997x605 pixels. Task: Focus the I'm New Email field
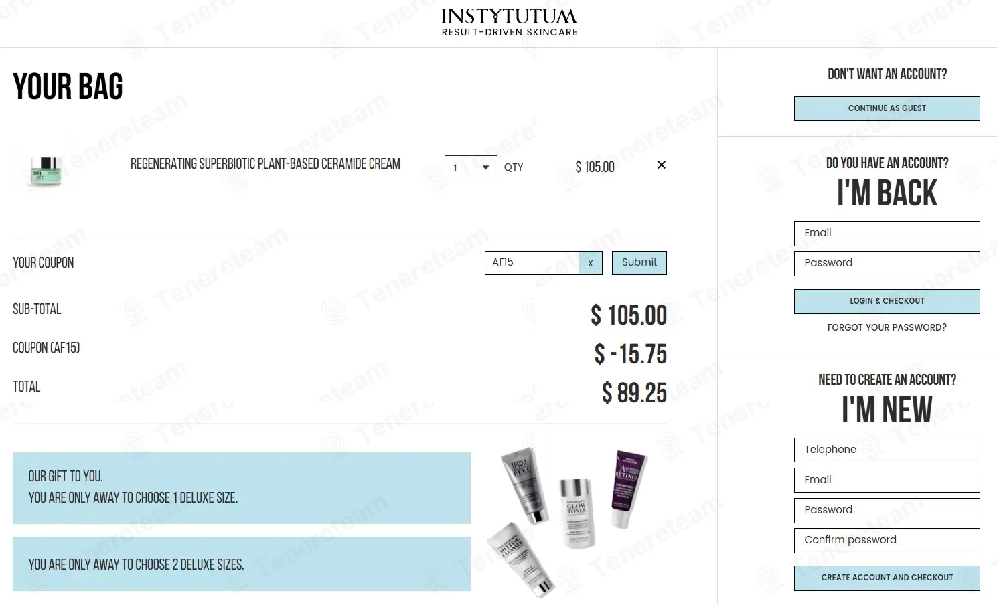tap(887, 480)
